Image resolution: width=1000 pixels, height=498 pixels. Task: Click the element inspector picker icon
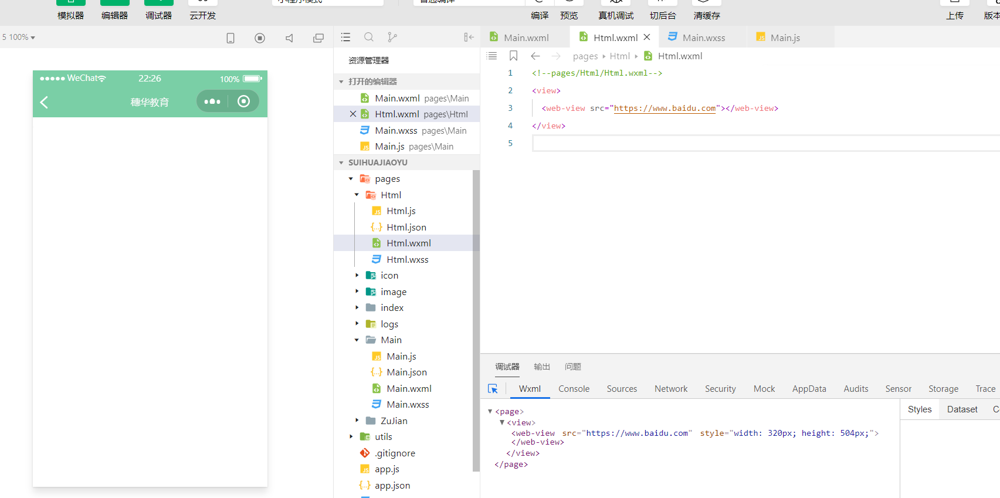[493, 388]
